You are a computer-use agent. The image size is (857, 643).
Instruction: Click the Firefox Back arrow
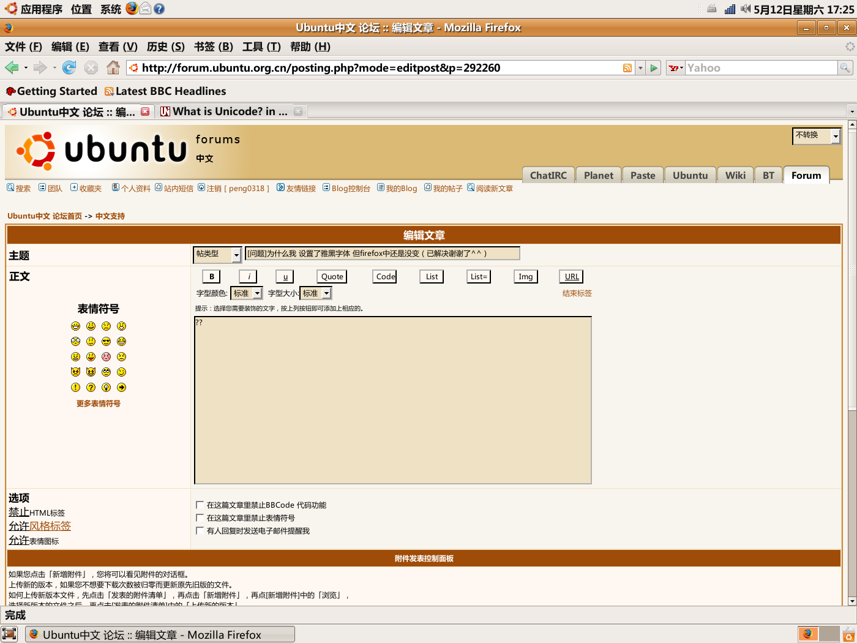[12, 67]
